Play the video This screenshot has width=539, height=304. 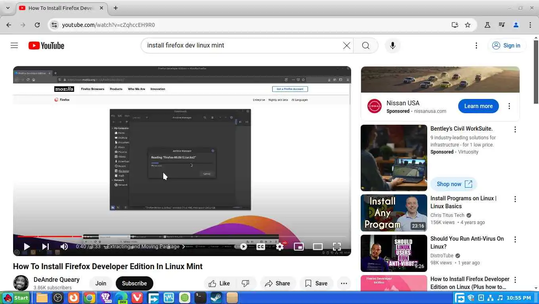pyautogui.click(x=27, y=247)
